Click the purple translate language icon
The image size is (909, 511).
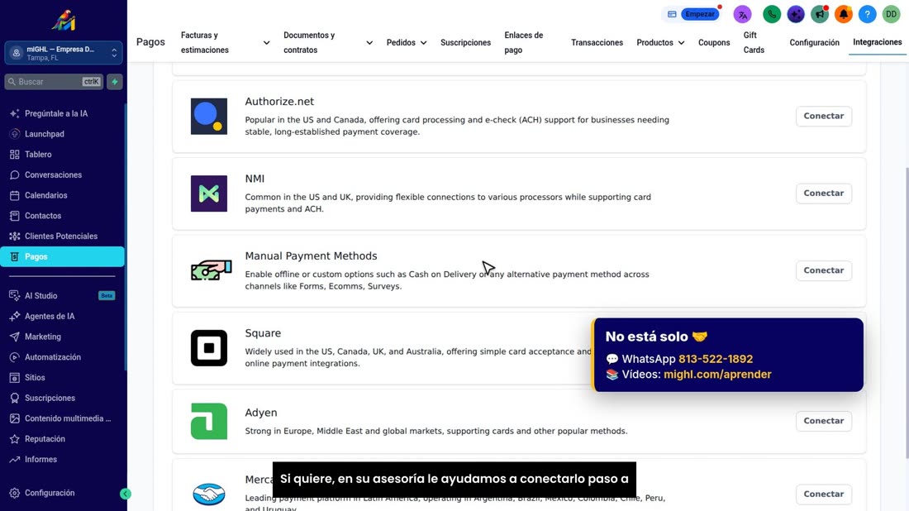(742, 14)
